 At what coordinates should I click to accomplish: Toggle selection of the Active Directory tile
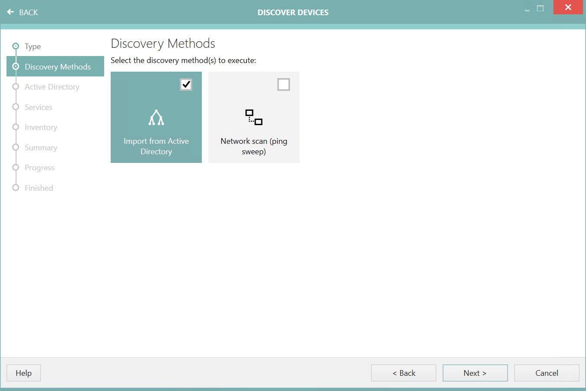tap(156, 117)
